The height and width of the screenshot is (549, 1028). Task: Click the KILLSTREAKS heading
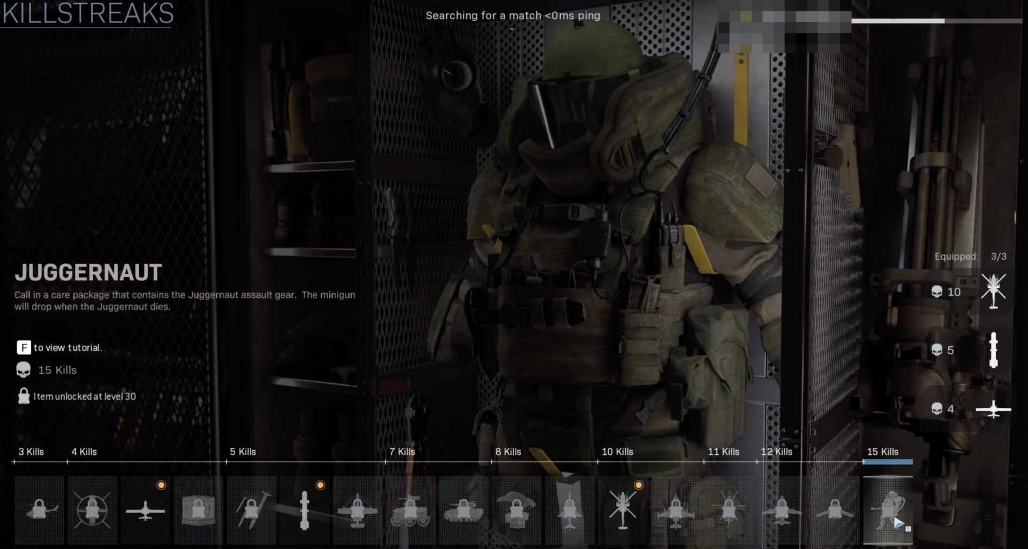click(86, 14)
